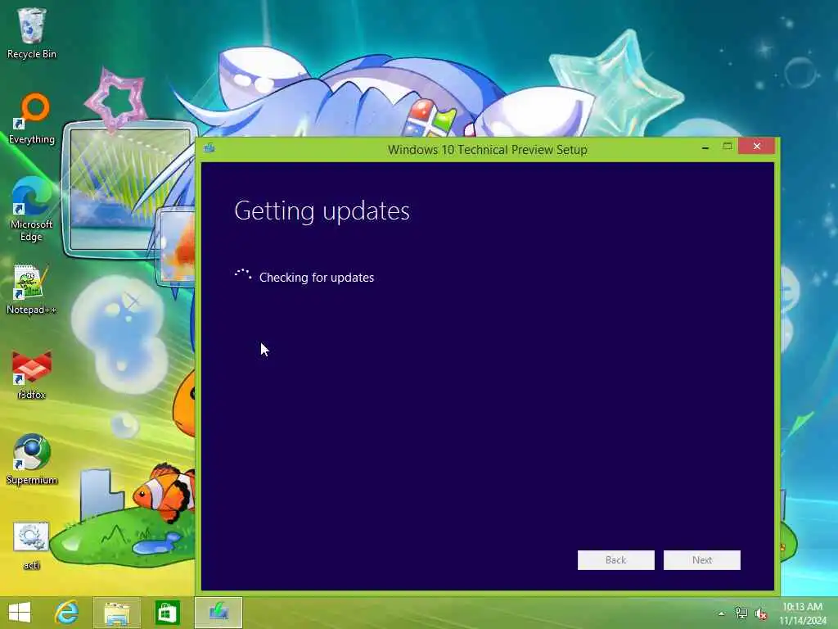Viewport: 838px width, 629px height.
Task: Show hidden system tray icons
Action: pos(722,613)
